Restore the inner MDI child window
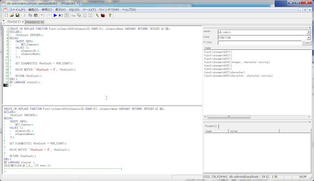Viewport: 314px width, 181px height. pos(305,10)
